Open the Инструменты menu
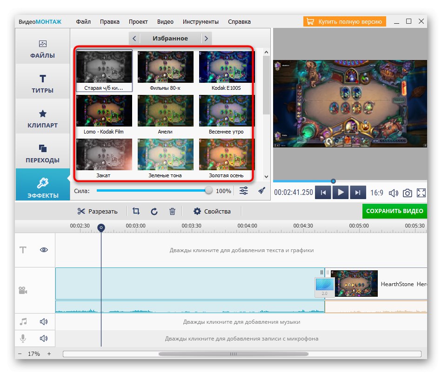This screenshot has height=374, width=442. click(x=201, y=22)
